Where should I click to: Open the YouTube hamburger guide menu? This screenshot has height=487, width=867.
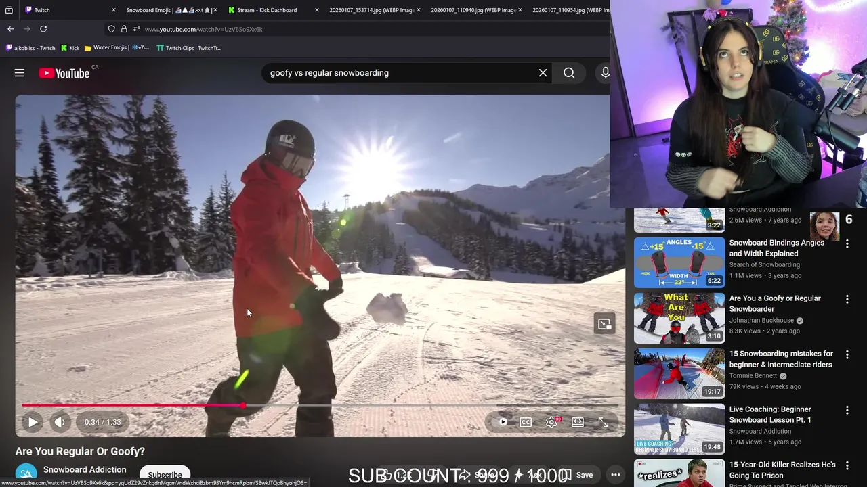20,73
